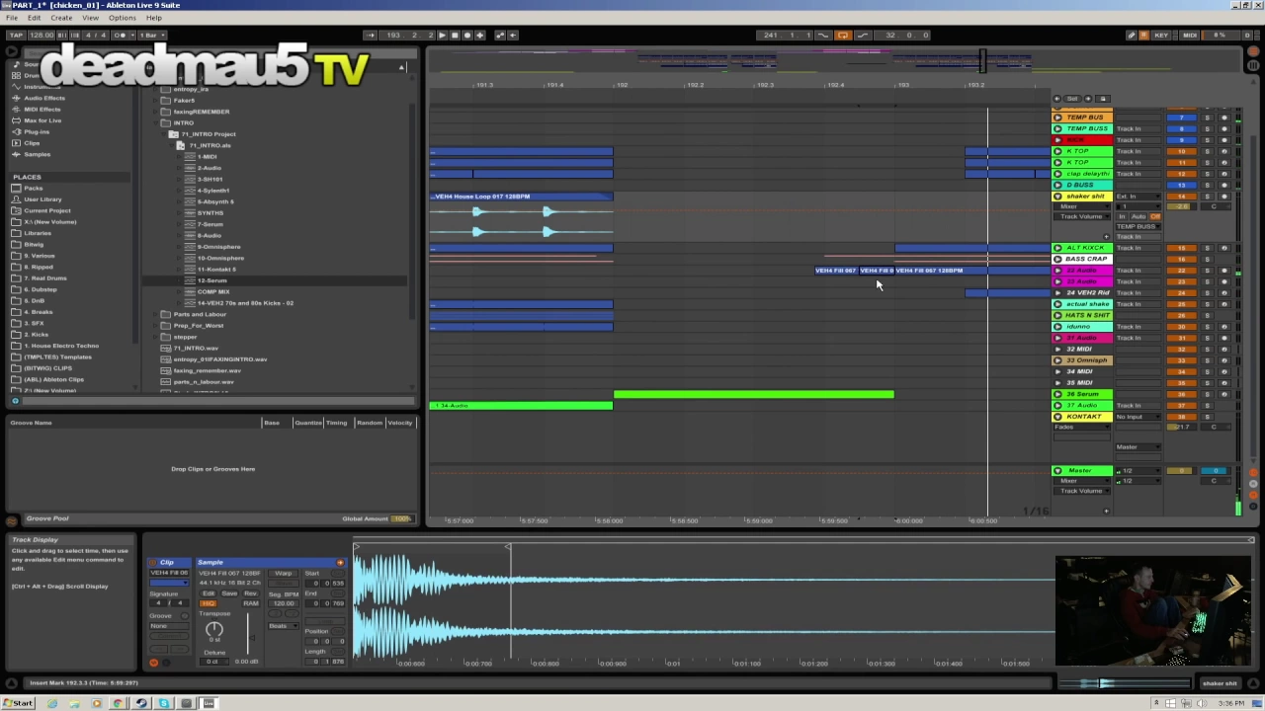Click the transport Stop button
The width and height of the screenshot is (1265, 711).
455,35
